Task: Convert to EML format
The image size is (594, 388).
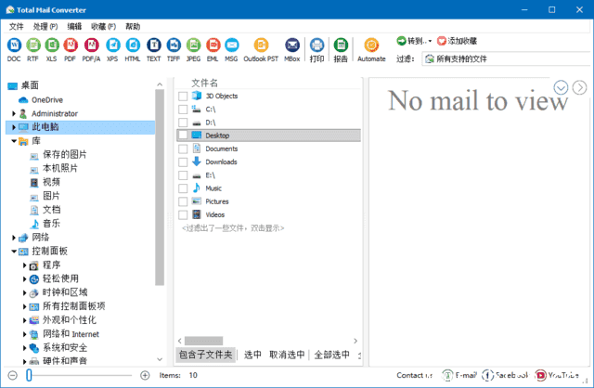Action: [213, 49]
